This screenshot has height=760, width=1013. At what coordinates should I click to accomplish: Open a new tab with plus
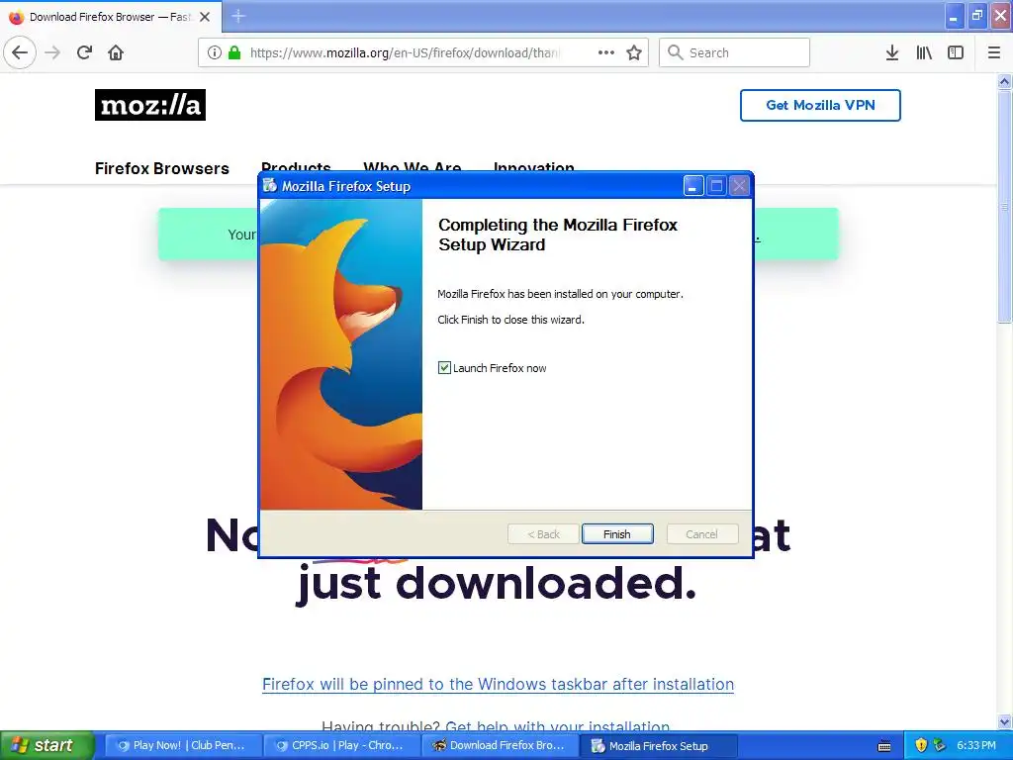238,16
